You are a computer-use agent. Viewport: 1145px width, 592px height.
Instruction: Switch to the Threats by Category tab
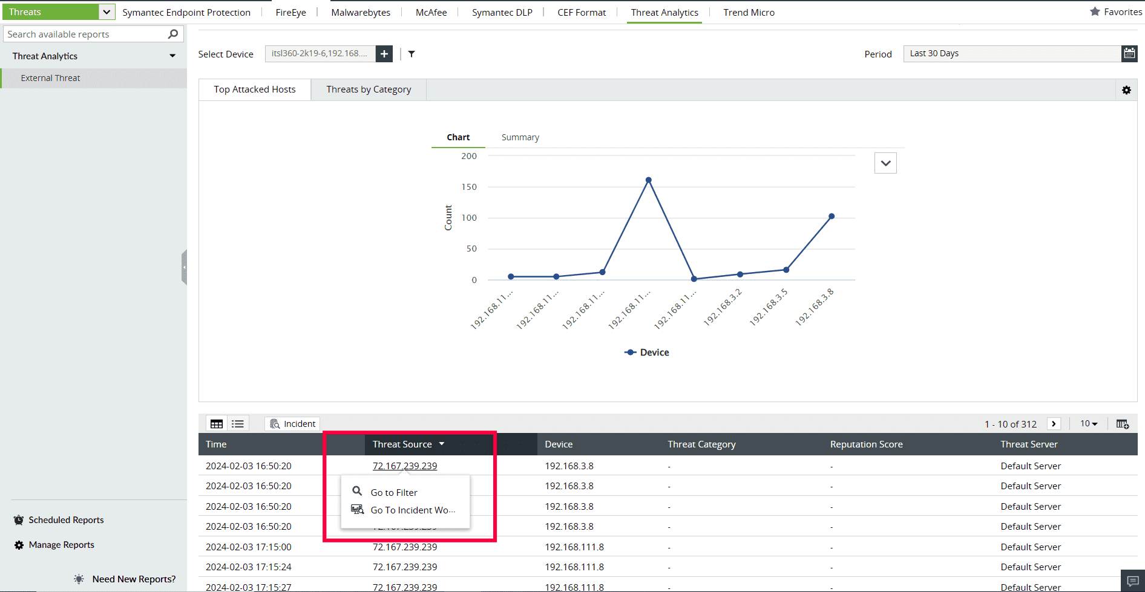click(x=368, y=89)
